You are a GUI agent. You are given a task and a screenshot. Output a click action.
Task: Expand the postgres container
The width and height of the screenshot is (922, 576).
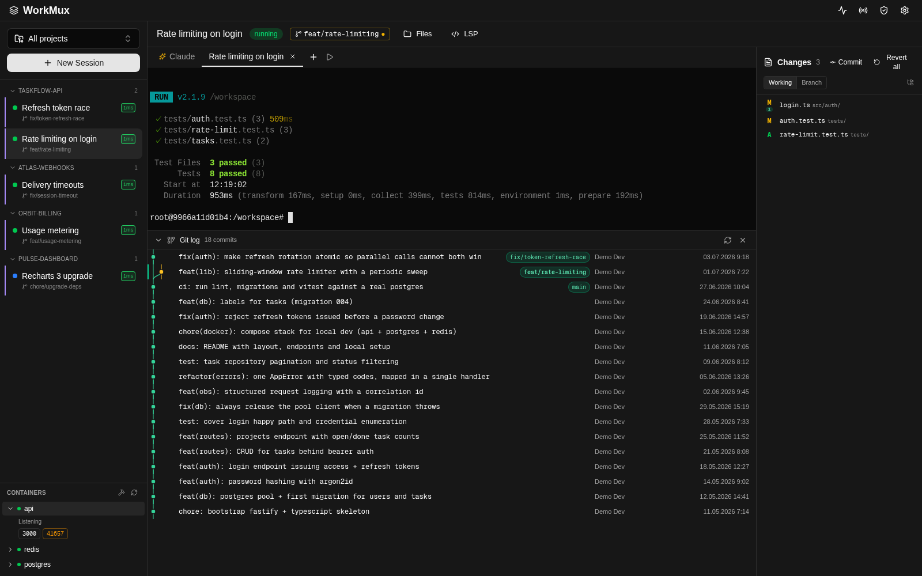coord(10,564)
